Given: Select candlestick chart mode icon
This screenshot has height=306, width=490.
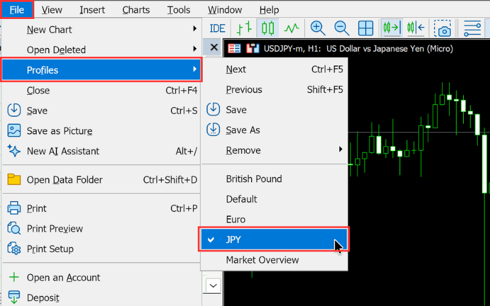Looking at the screenshot, I should coord(268,28).
